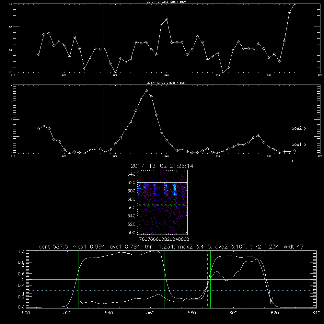Click the lower solid white line in heatmap
Screen dimensions: 324x324
click(162, 222)
